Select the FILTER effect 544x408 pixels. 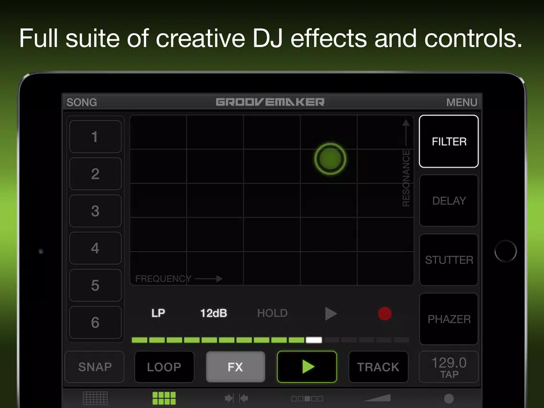pyautogui.click(x=449, y=142)
